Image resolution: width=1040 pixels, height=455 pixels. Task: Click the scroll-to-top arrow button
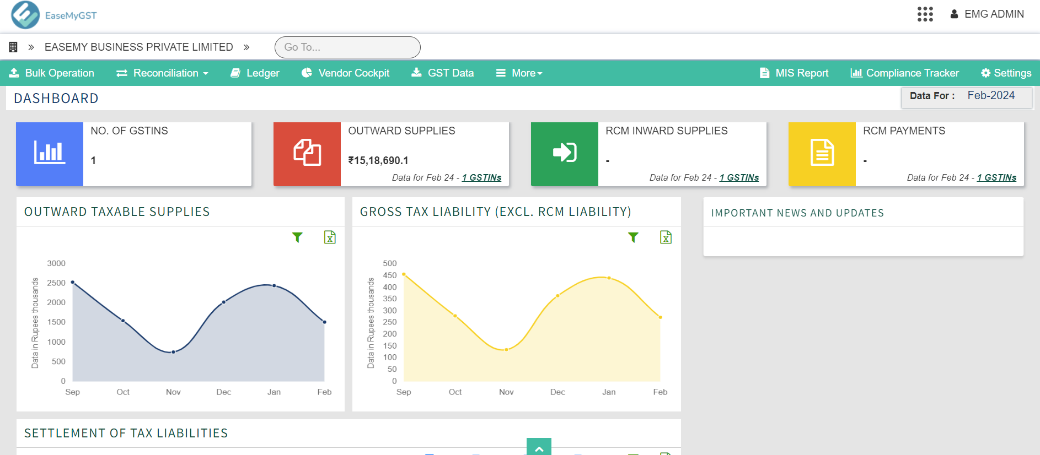[x=539, y=447]
